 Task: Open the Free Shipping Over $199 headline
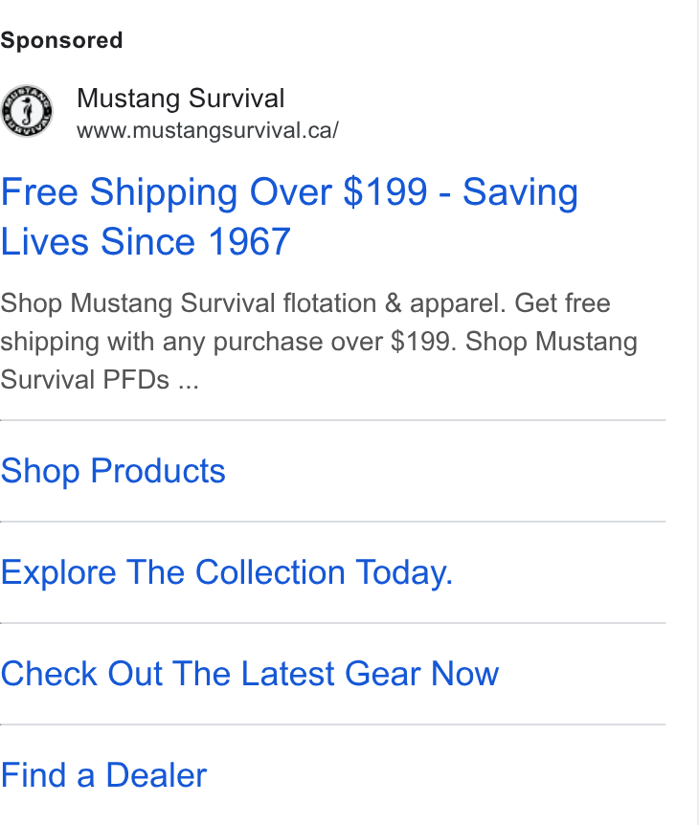point(289,216)
